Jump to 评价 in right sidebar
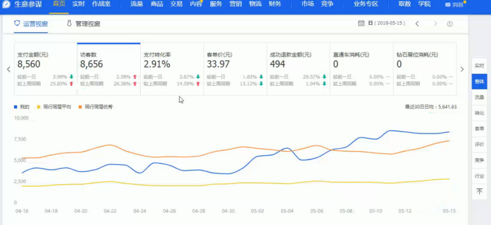Image resolution: width=491 pixels, height=225 pixels. click(x=479, y=144)
